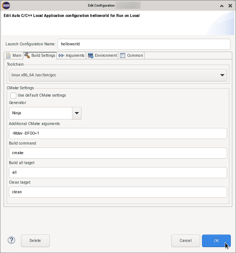
Task: Open the Toolchain dropdown list
Action: [118, 75]
